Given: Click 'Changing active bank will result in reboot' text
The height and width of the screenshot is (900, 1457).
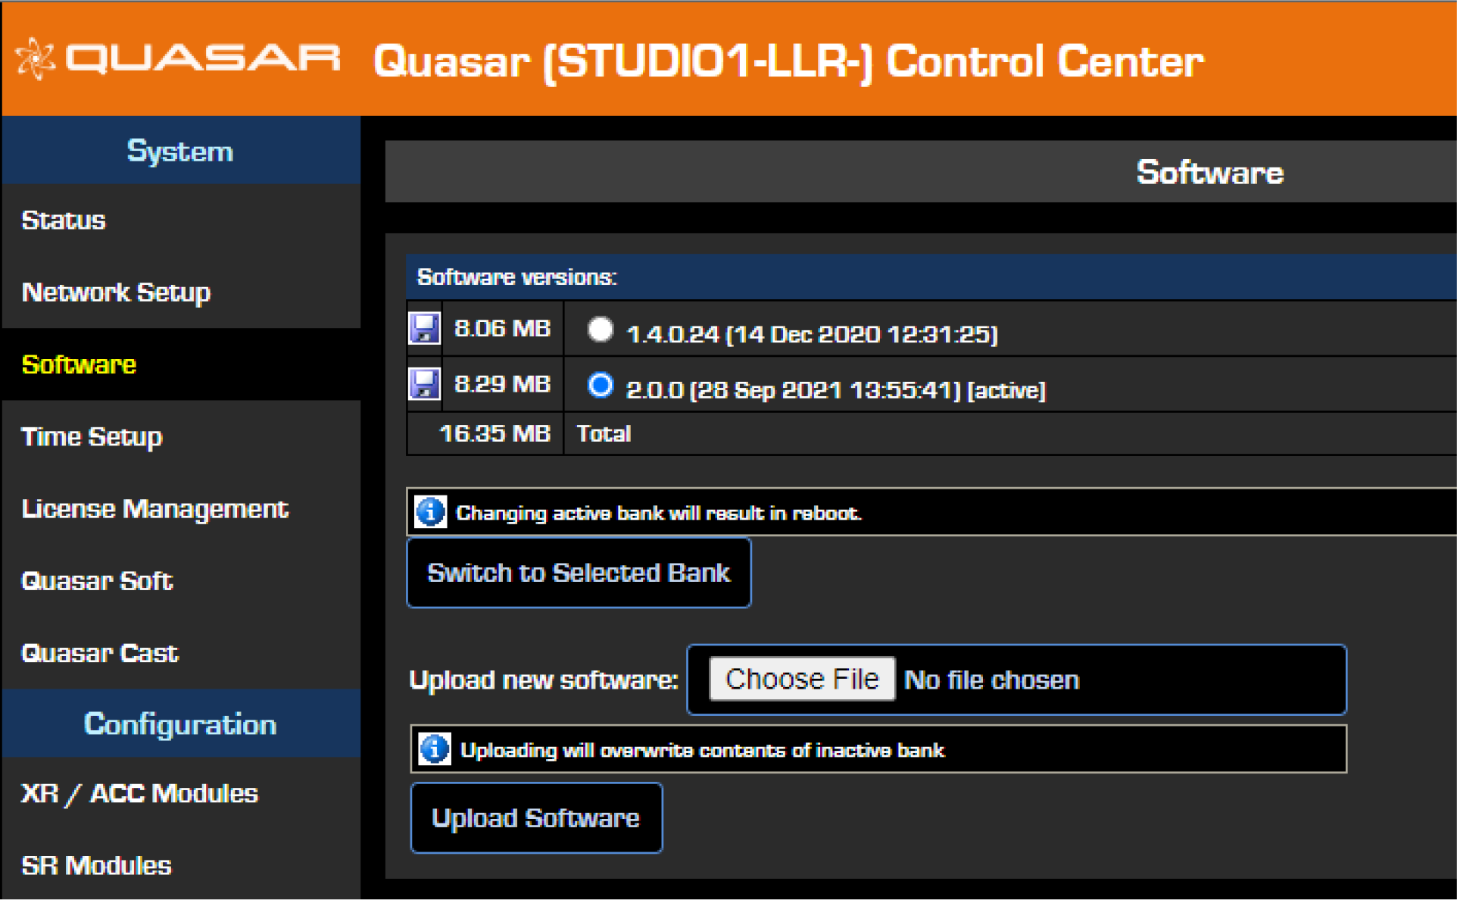Looking at the screenshot, I should (x=659, y=513).
